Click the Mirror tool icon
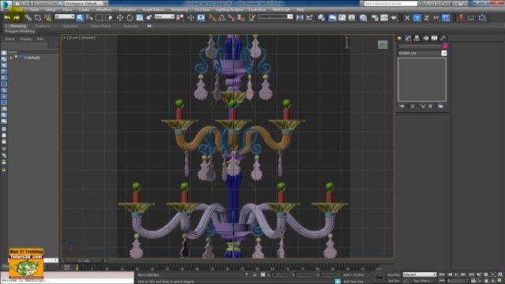Viewport: 505px width, 284px height. point(300,17)
